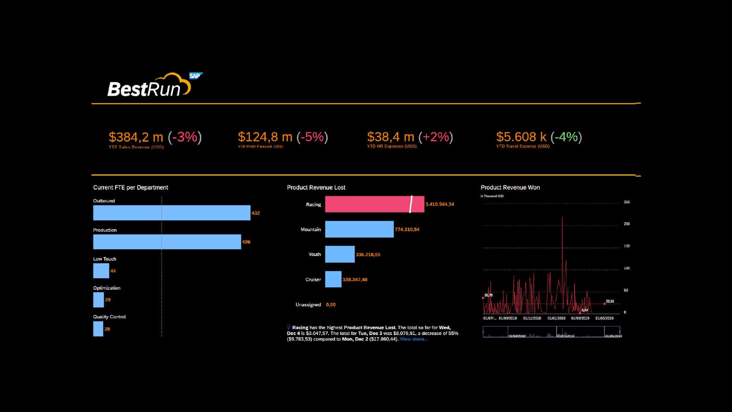Image resolution: width=732 pixels, height=412 pixels.
Task: Click the Cruiser category label
Action: [313, 280]
